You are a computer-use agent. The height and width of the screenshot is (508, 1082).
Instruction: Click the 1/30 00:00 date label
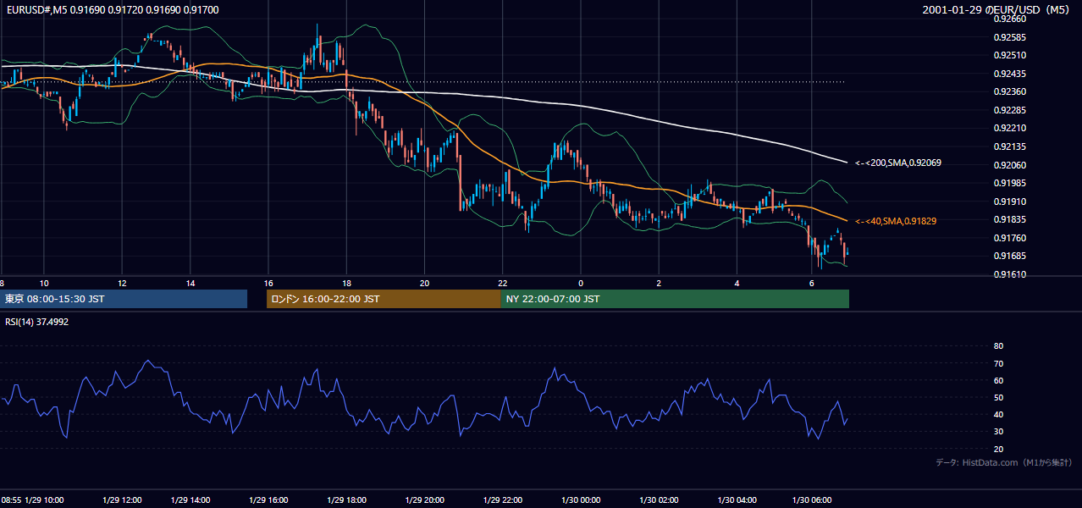tap(581, 500)
